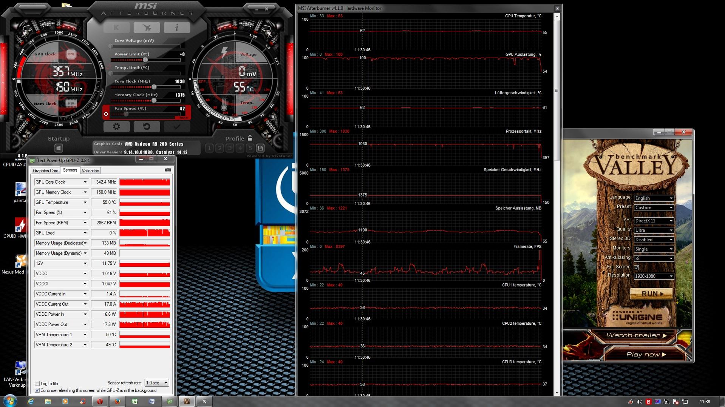
Task: Enable Log to file in GPU-Z
Action: click(x=37, y=383)
